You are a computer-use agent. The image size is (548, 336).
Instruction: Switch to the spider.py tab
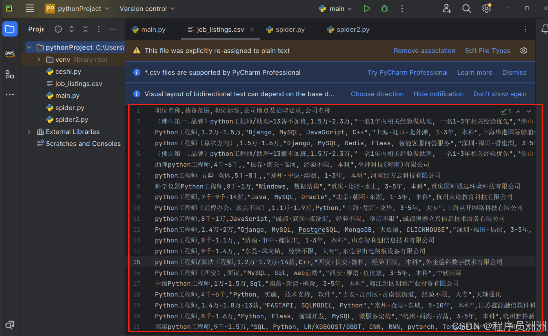290,29
